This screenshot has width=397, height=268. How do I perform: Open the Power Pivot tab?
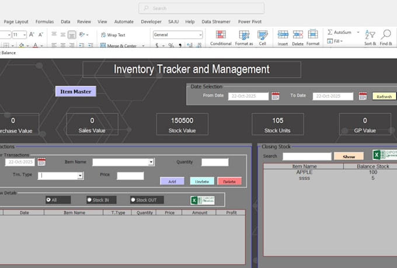(250, 22)
